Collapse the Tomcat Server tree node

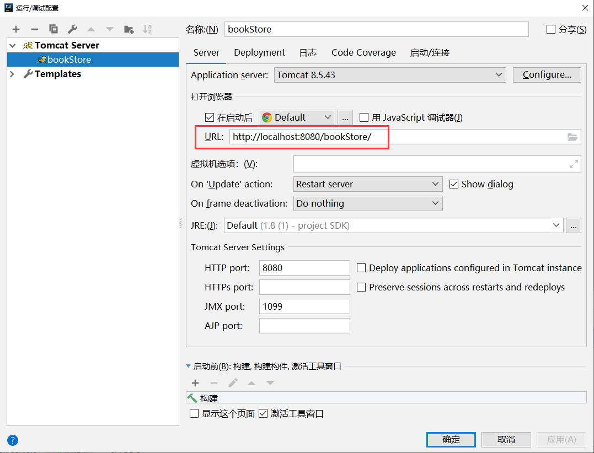tap(13, 46)
